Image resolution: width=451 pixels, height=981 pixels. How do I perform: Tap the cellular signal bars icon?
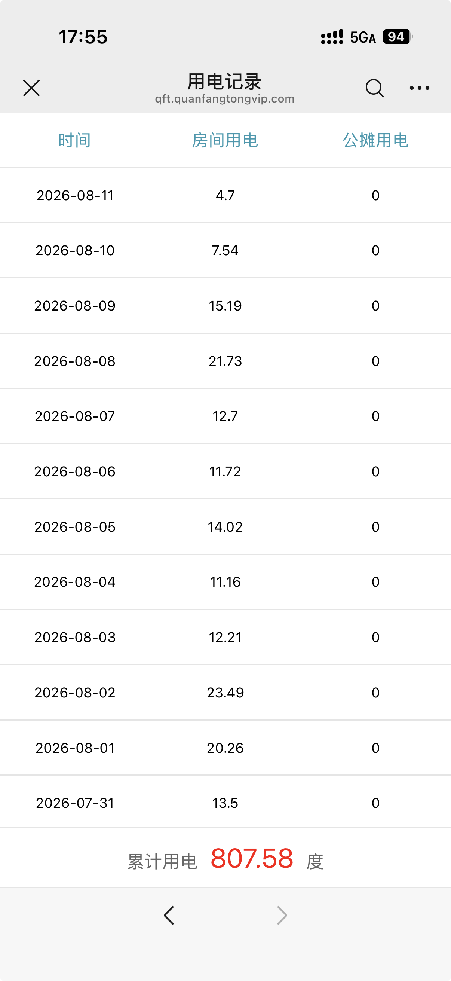tap(332, 37)
